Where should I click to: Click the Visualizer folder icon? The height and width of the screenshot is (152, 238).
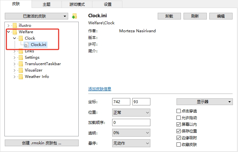(21, 70)
